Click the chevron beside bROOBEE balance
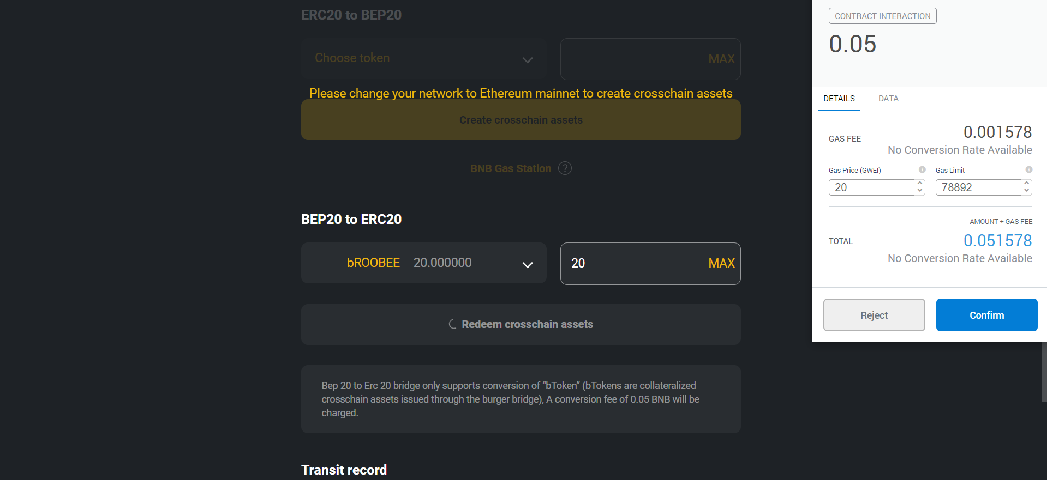Viewport: 1047px width, 480px height. (x=528, y=265)
